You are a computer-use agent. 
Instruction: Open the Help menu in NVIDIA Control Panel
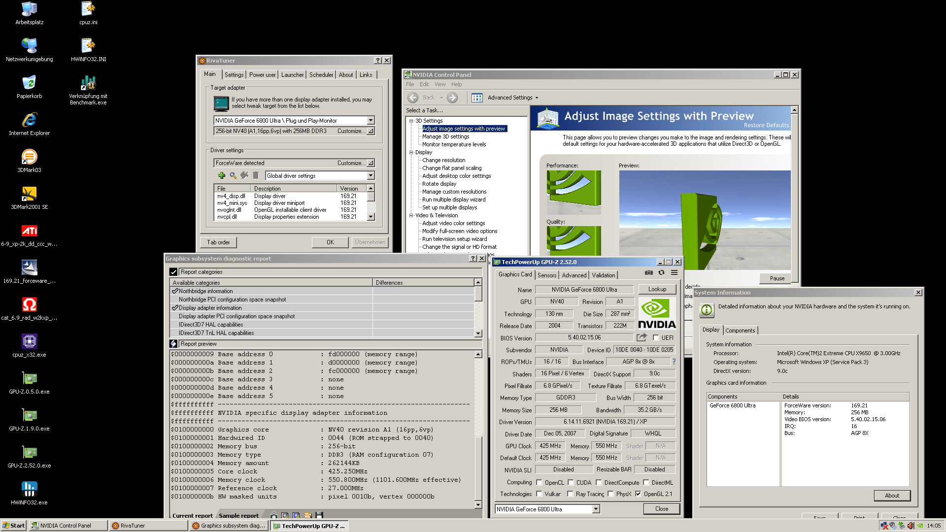[x=456, y=84]
